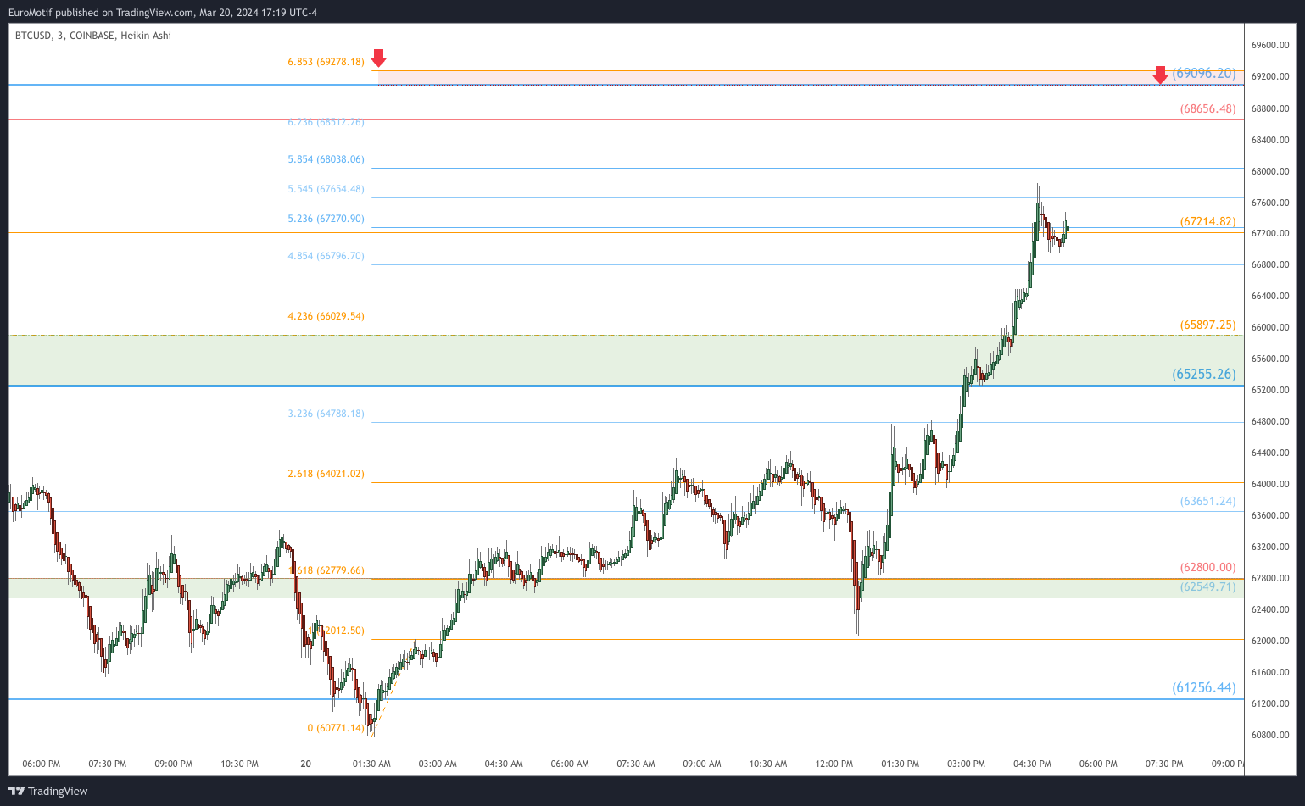Click the date label 20 on time axis

pyautogui.click(x=305, y=764)
